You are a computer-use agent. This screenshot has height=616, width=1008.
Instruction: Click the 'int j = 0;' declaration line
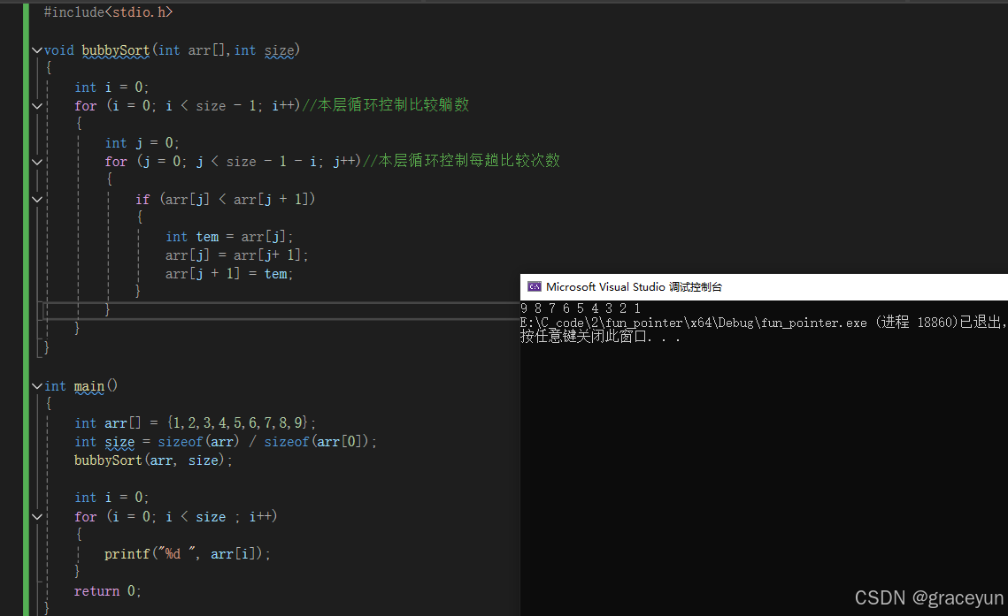(x=142, y=143)
